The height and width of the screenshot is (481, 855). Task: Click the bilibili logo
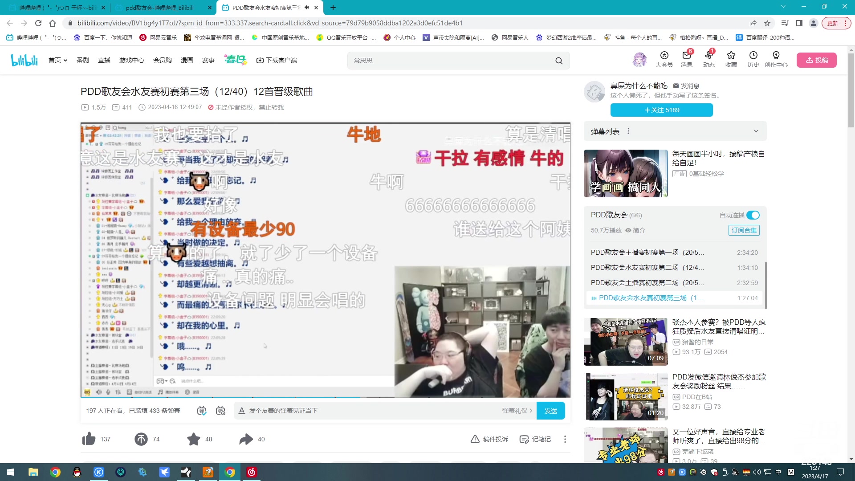24,60
